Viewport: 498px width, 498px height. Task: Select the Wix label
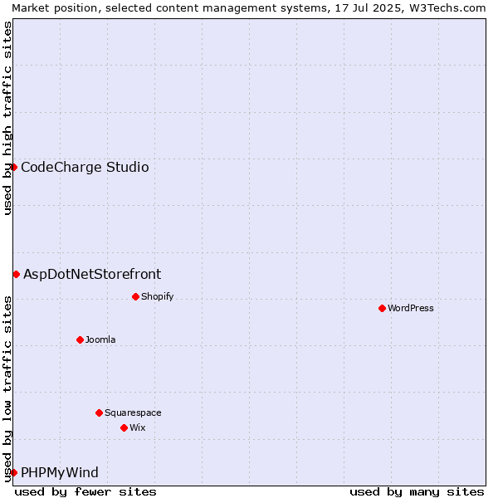pyautogui.click(x=138, y=427)
